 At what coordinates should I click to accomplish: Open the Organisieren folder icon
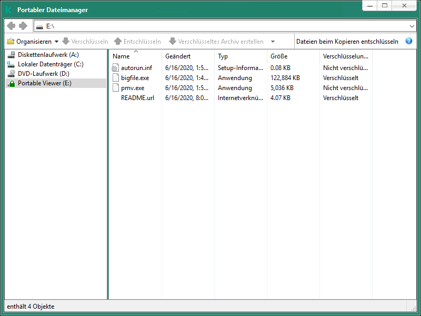pyautogui.click(x=12, y=41)
